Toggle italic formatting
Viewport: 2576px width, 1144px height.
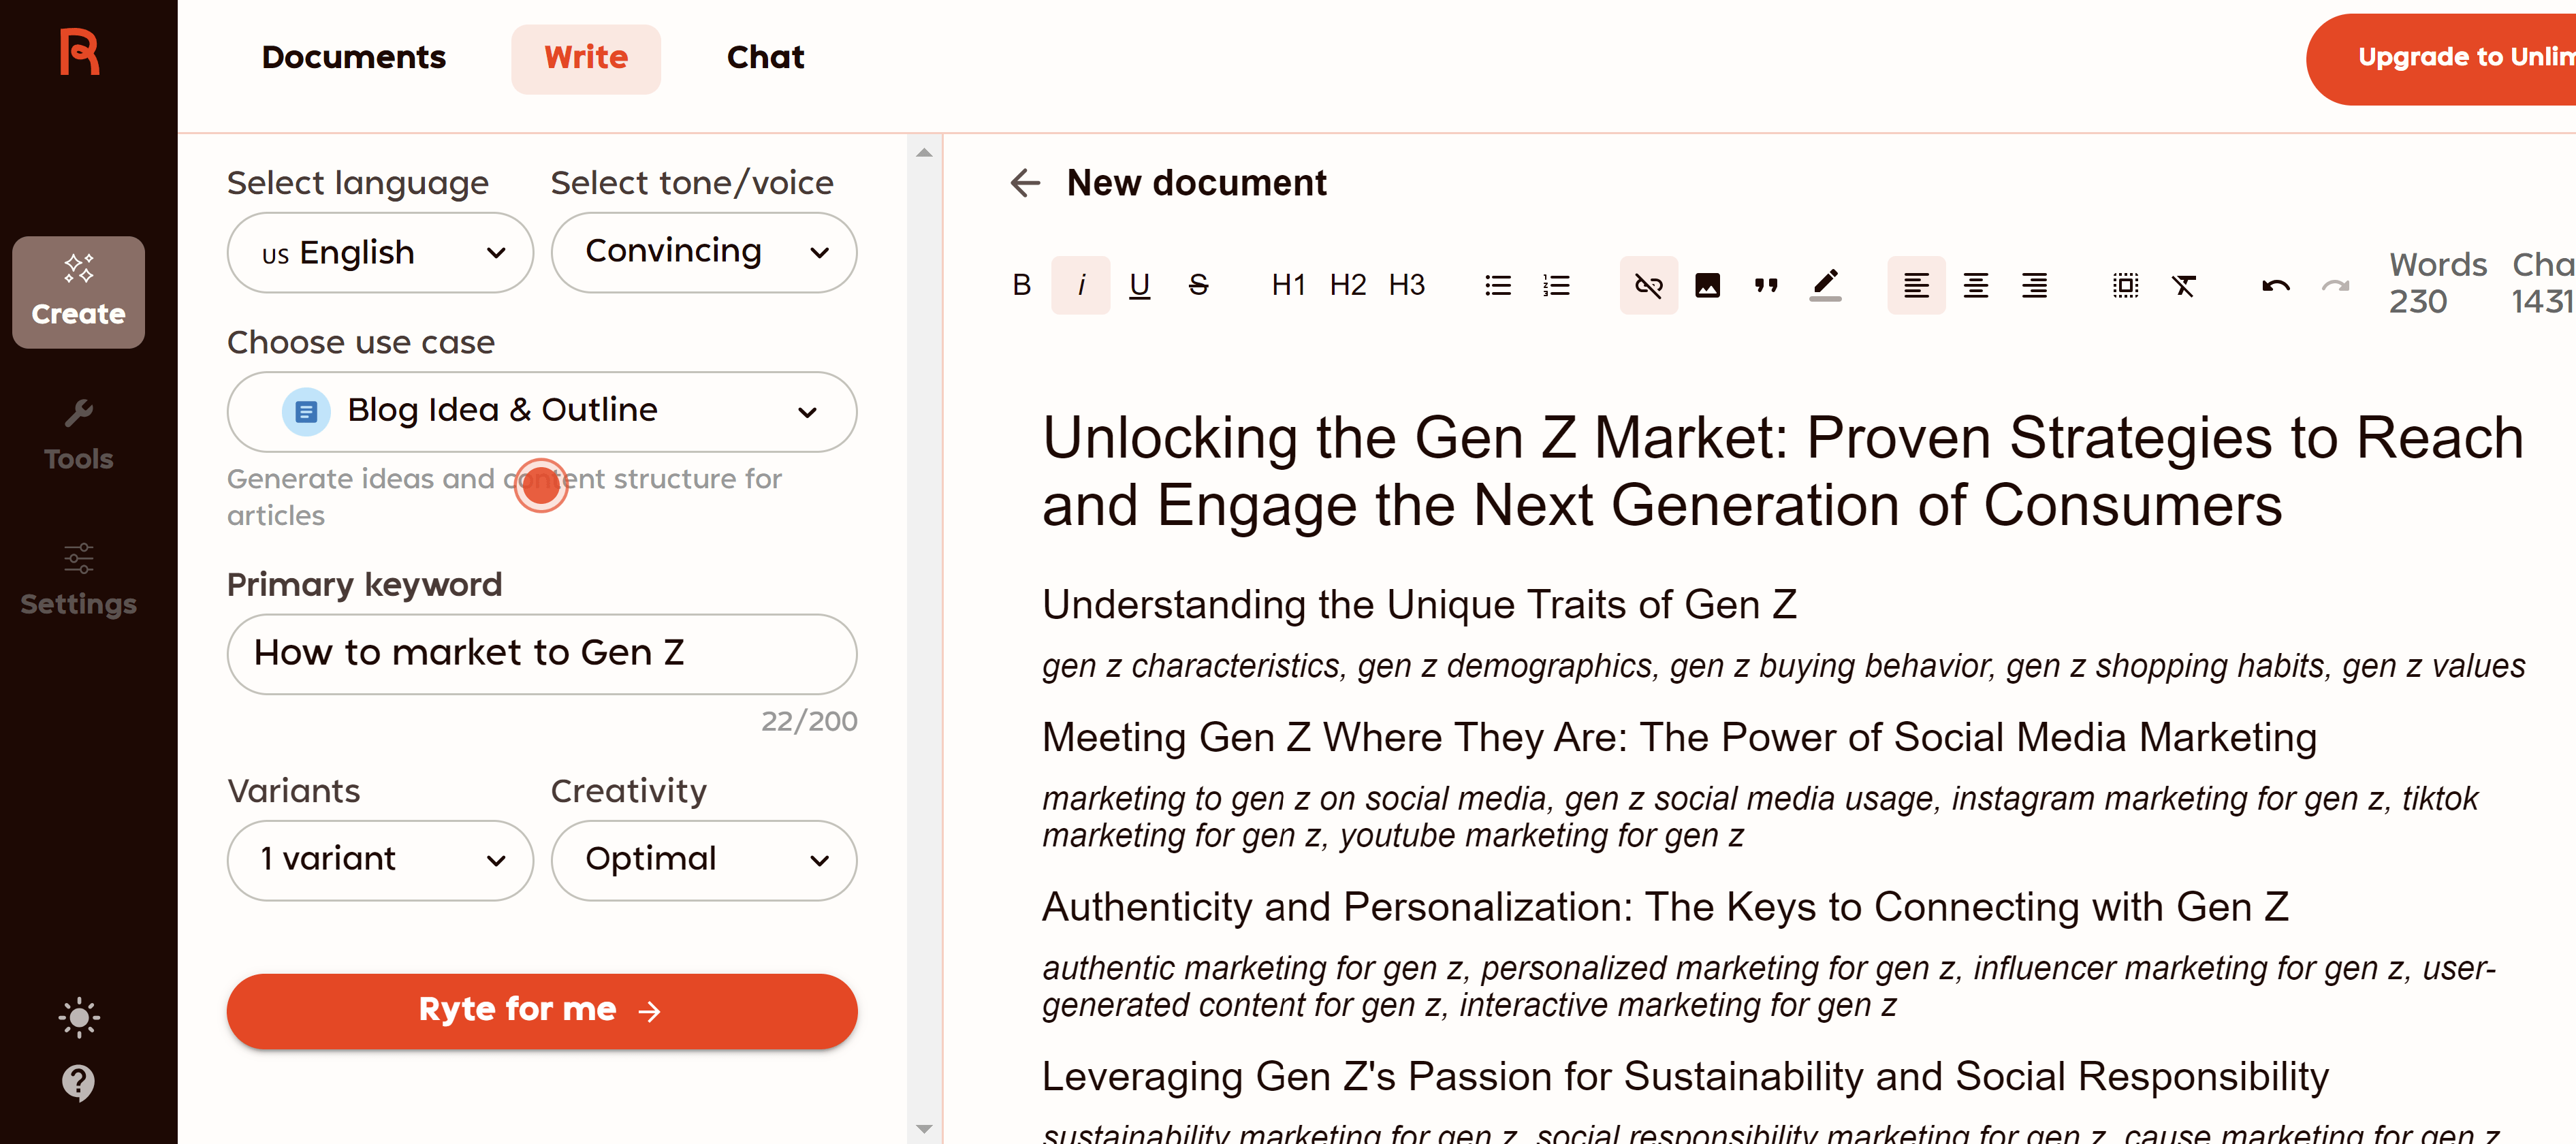[x=1080, y=286]
